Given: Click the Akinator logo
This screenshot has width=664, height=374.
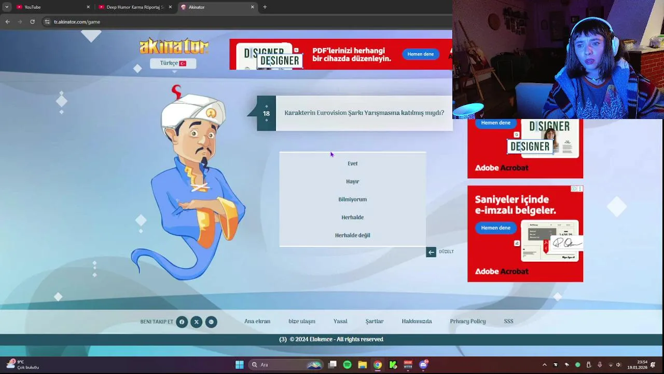Looking at the screenshot, I should click(174, 46).
